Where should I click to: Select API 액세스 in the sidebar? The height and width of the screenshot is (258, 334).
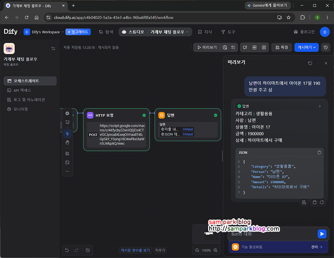tap(30, 90)
